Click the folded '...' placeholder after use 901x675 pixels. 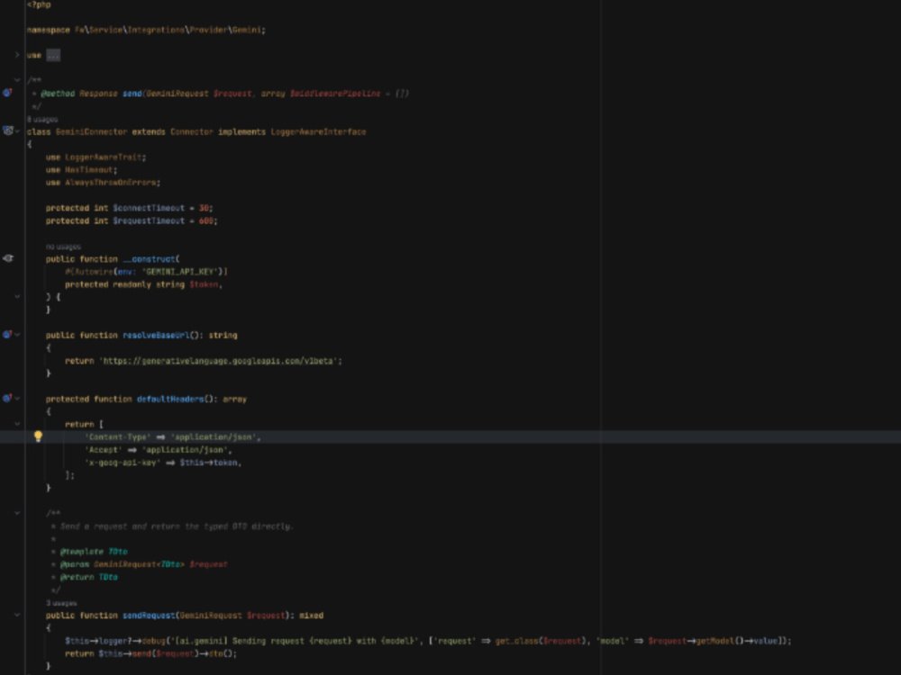[x=53, y=55]
